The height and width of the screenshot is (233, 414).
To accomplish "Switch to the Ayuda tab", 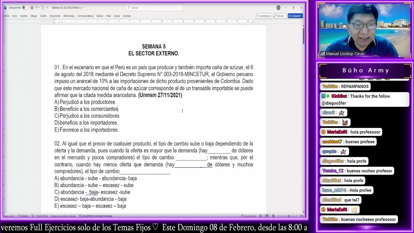I will pyautogui.click(x=117, y=16).
